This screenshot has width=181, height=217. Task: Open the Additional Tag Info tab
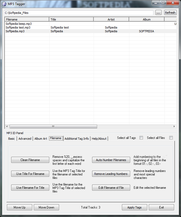pos(77,139)
